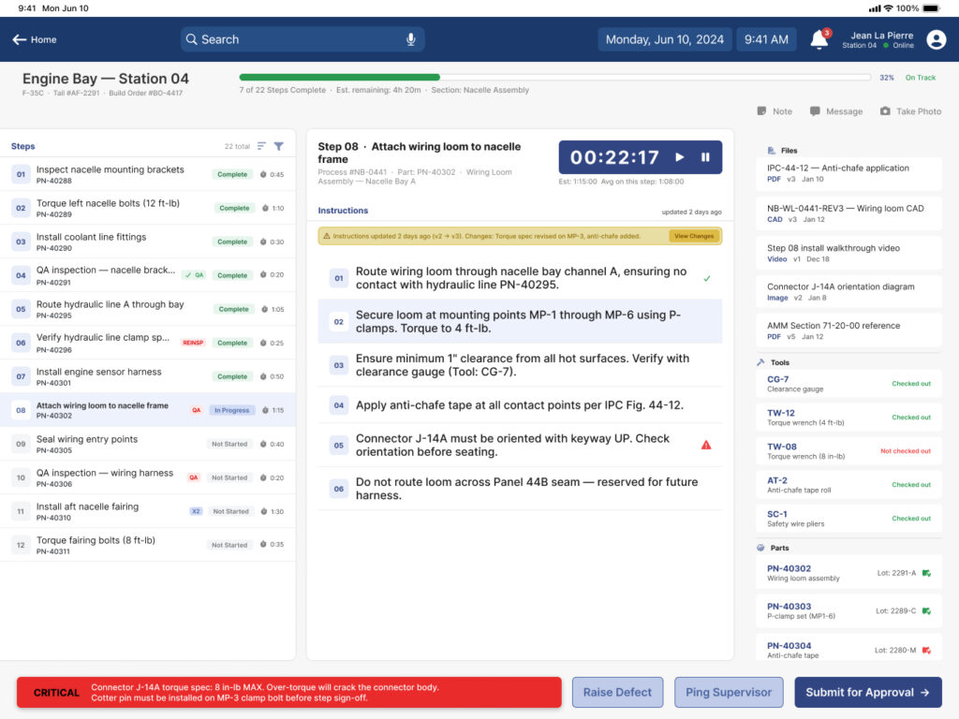
Task: Select the SC-1 safety wire pliers
Action: (x=848, y=519)
